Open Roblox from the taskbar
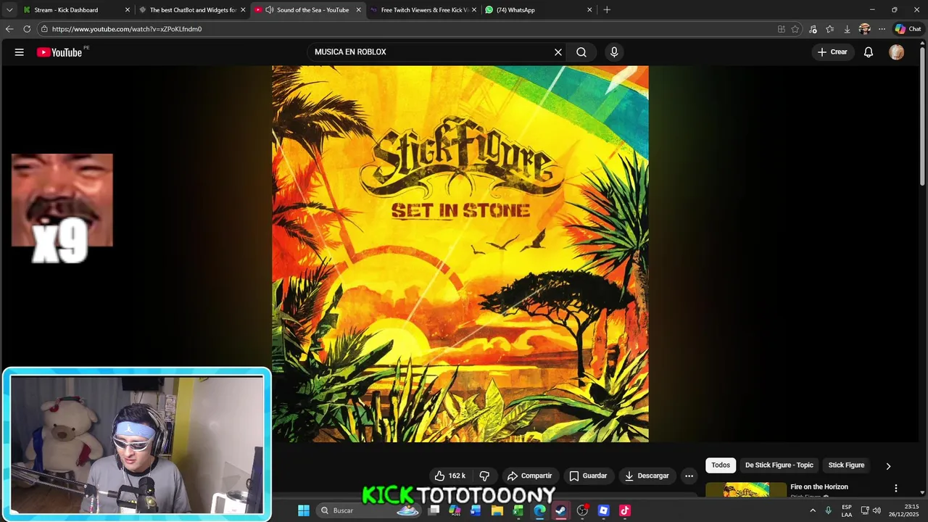Screen dimensions: 928x522 pos(603,510)
